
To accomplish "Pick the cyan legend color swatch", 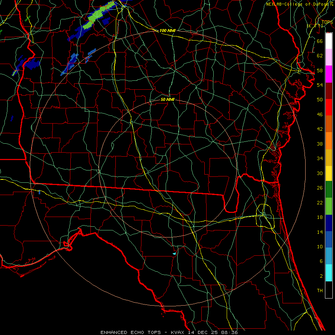I will click(x=329, y=273).
